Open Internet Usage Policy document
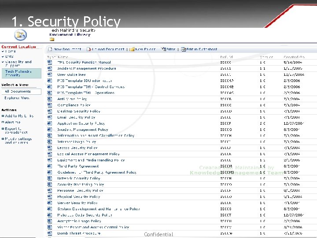Screen dimensions: 317x238 [77, 141]
